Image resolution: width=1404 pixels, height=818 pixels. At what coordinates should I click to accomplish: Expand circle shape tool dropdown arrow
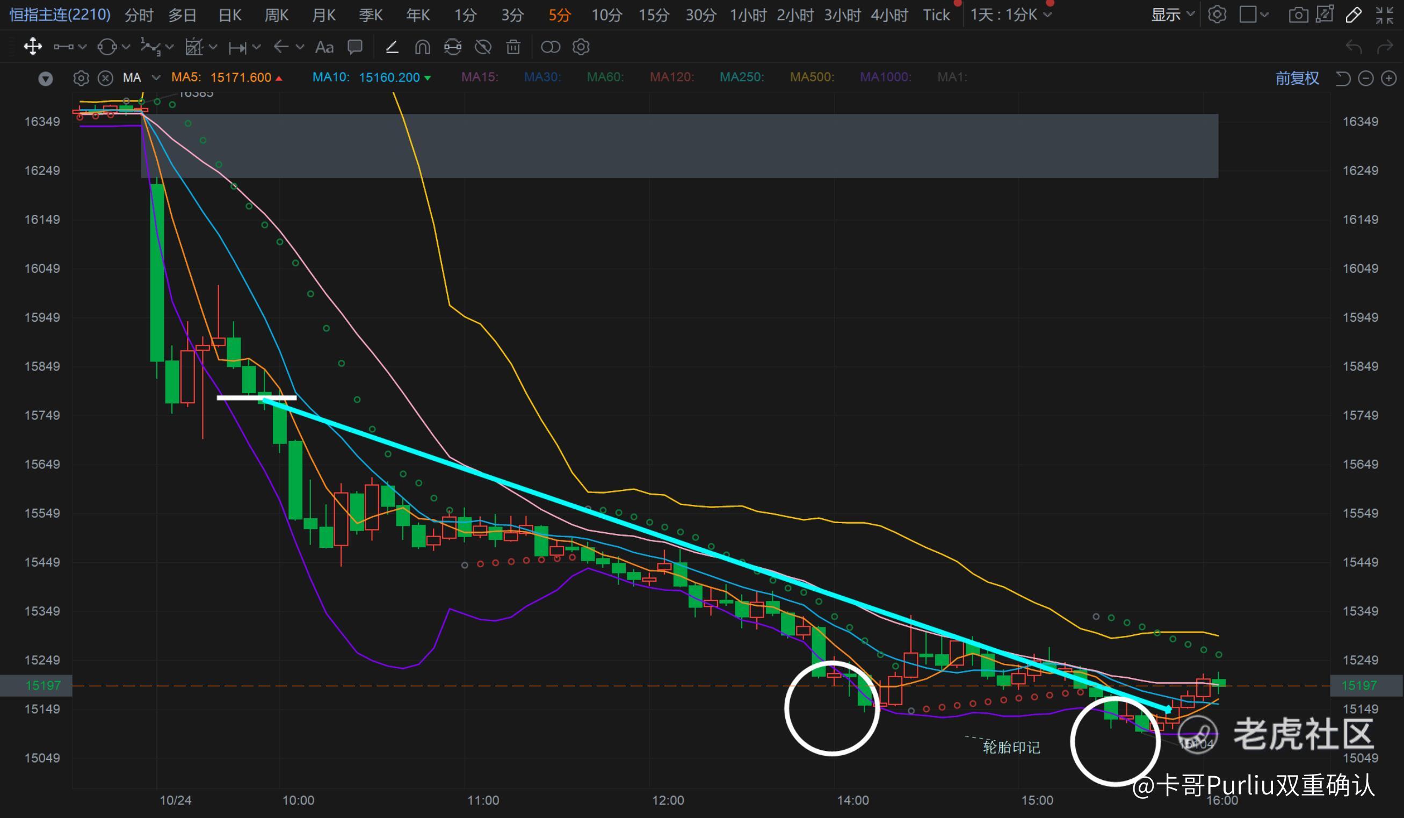pyautogui.click(x=126, y=47)
